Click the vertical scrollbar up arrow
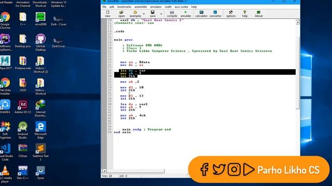Screen dimensions: 332x186 [297, 22]
